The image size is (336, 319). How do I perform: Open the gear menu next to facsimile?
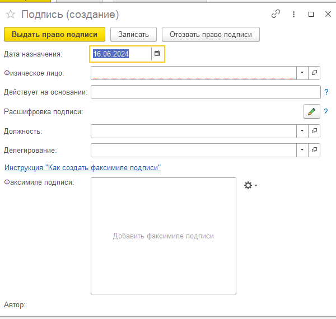click(x=250, y=185)
